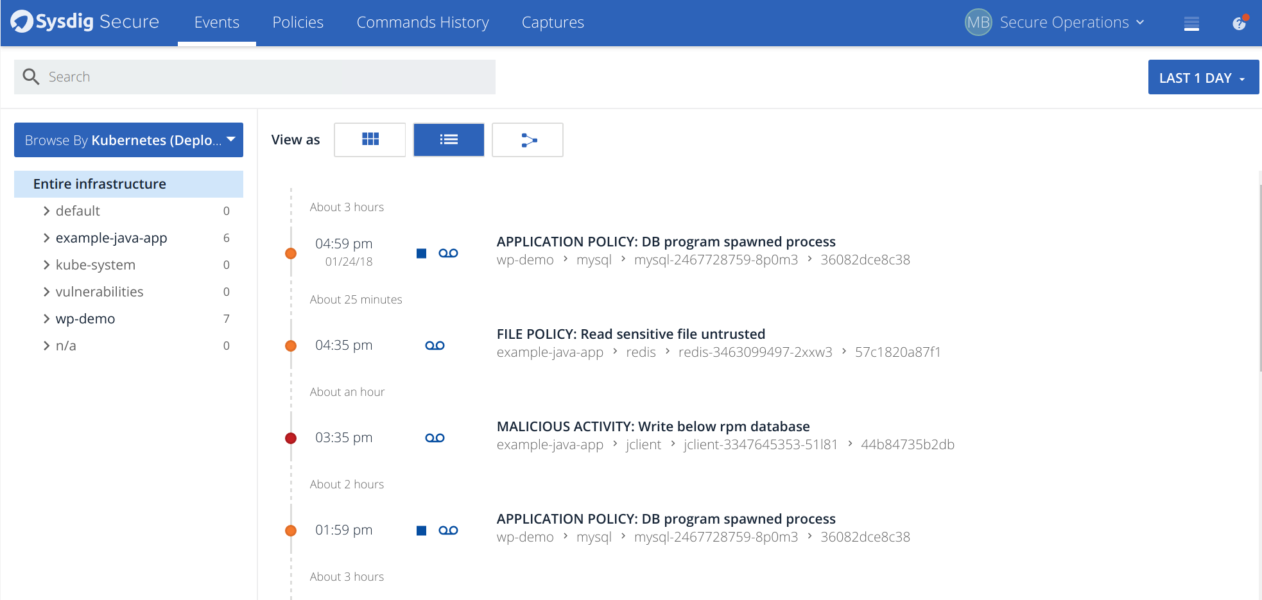Open capture icon for 03:35 pm event
This screenshot has width=1262, height=600.
(435, 438)
